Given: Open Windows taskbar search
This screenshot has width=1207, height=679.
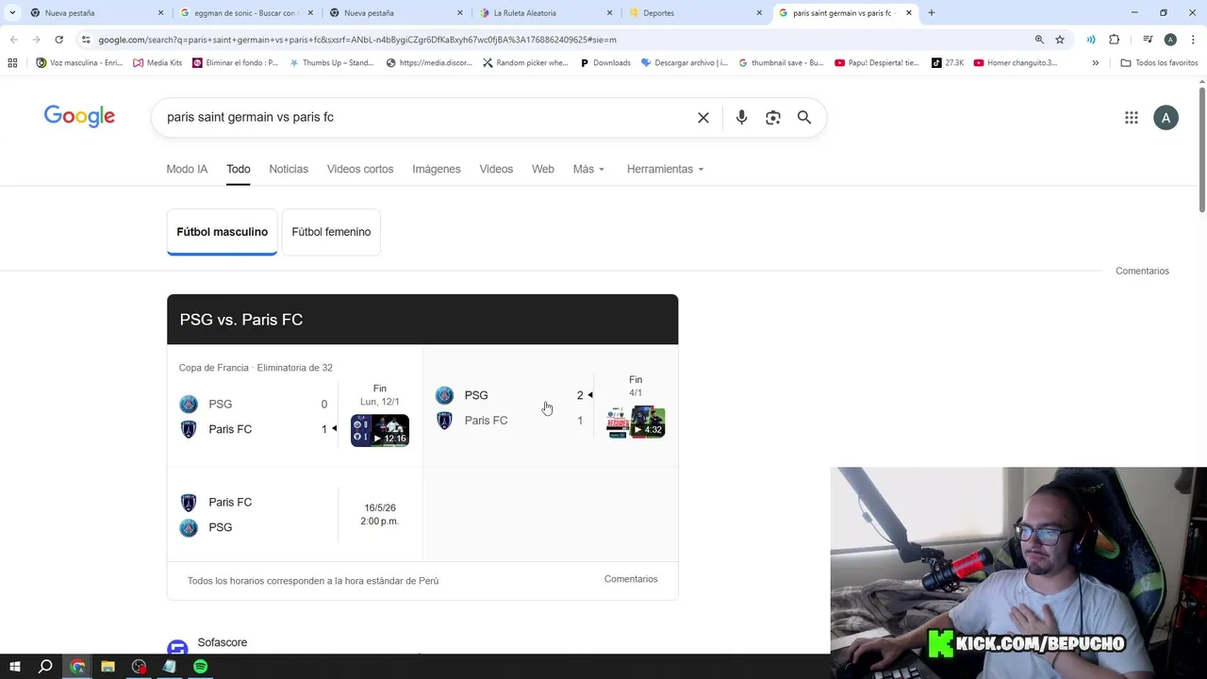Looking at the screenshot, I should coord(45,667).
